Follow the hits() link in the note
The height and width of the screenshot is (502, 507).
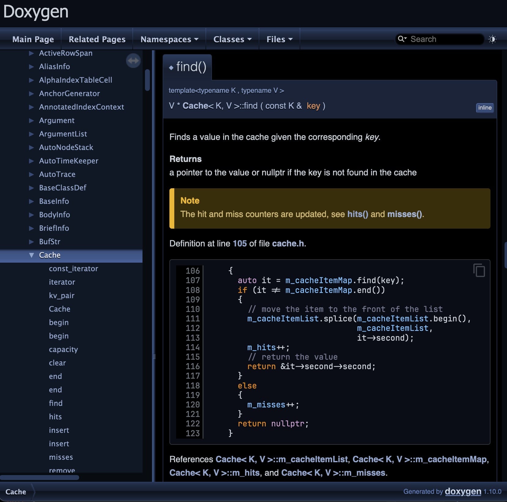point(357,214)
